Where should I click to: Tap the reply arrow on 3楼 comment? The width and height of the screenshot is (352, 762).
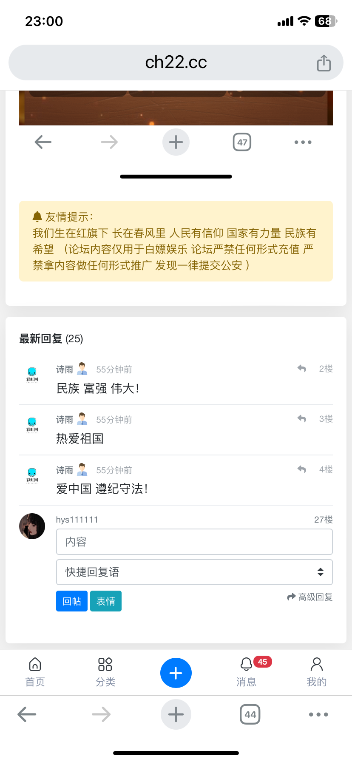click(302, 419)
